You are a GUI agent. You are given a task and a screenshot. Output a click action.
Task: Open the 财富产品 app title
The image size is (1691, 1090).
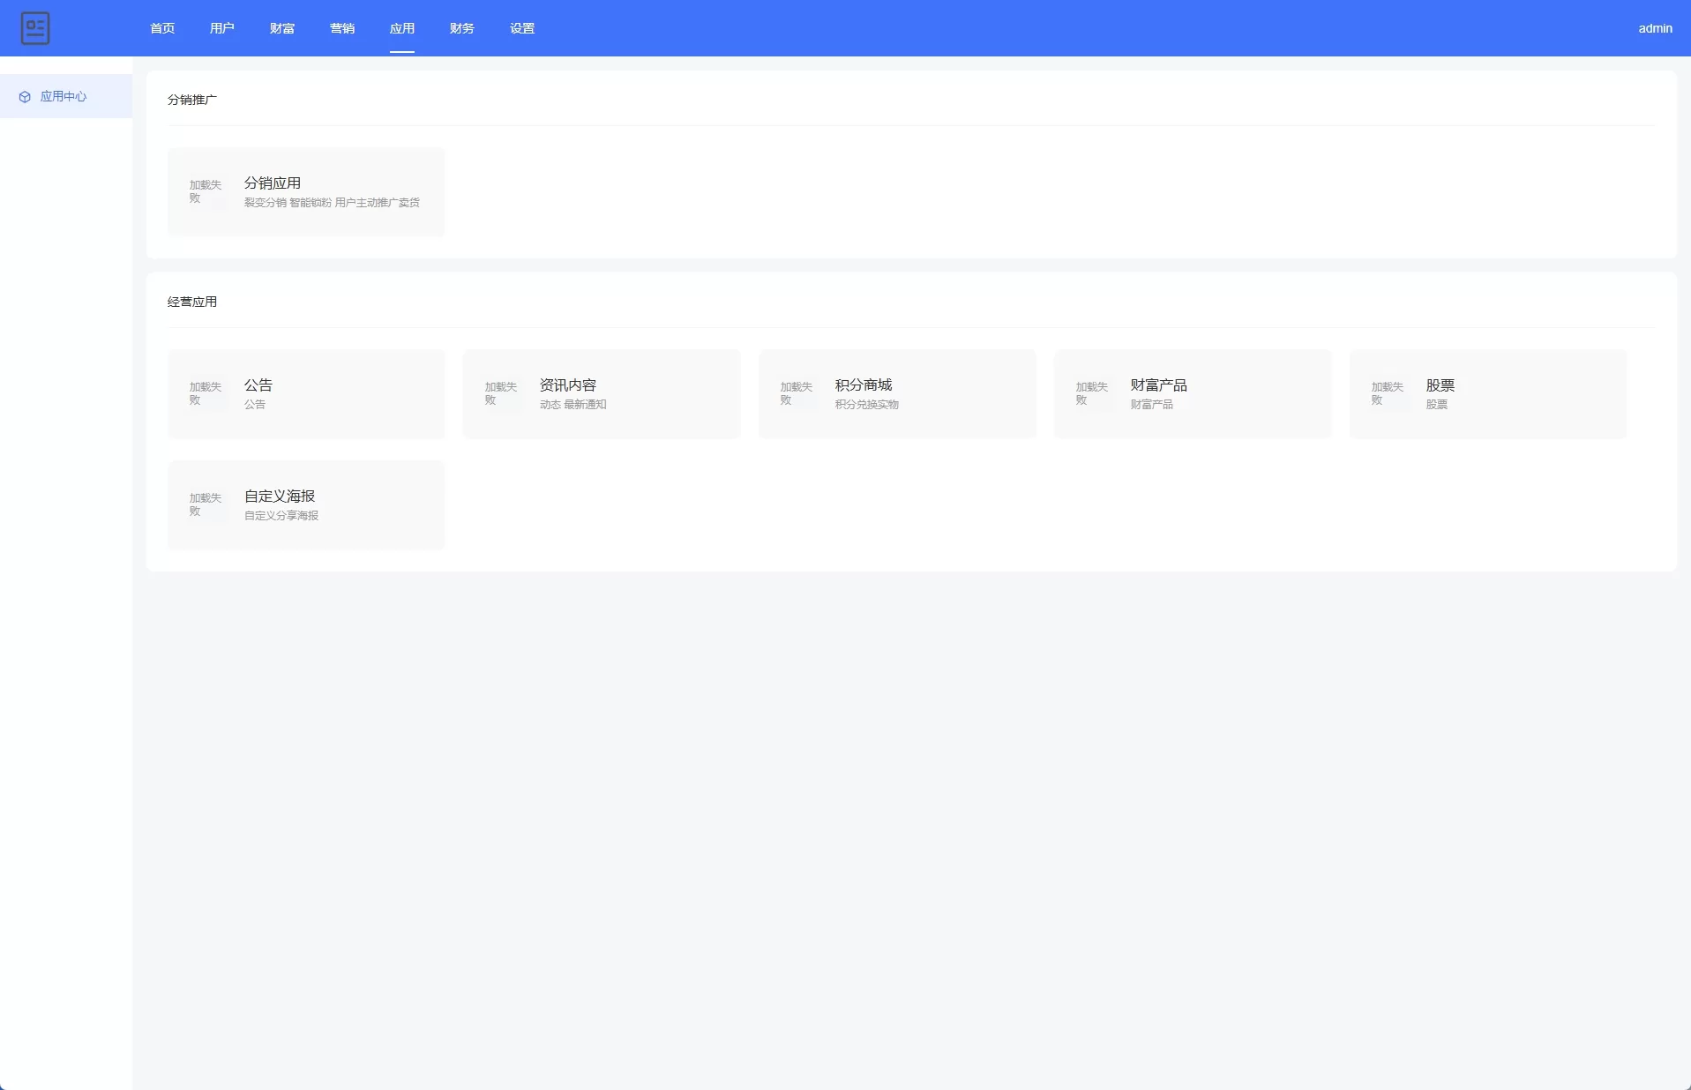pyautogui.click(x=1159, y=384)
